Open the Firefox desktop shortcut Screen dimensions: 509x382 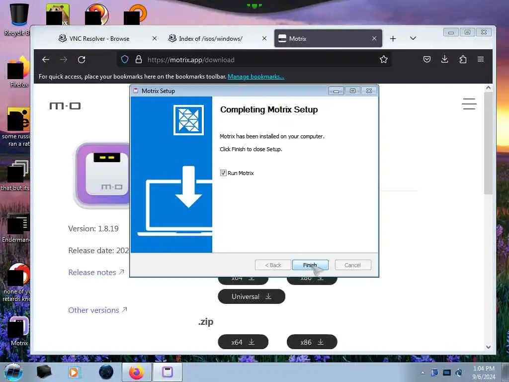click(18, 72)
